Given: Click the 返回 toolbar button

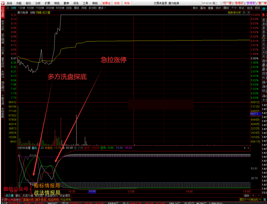Looking at the screenshot, I should [x=257, y=8].
